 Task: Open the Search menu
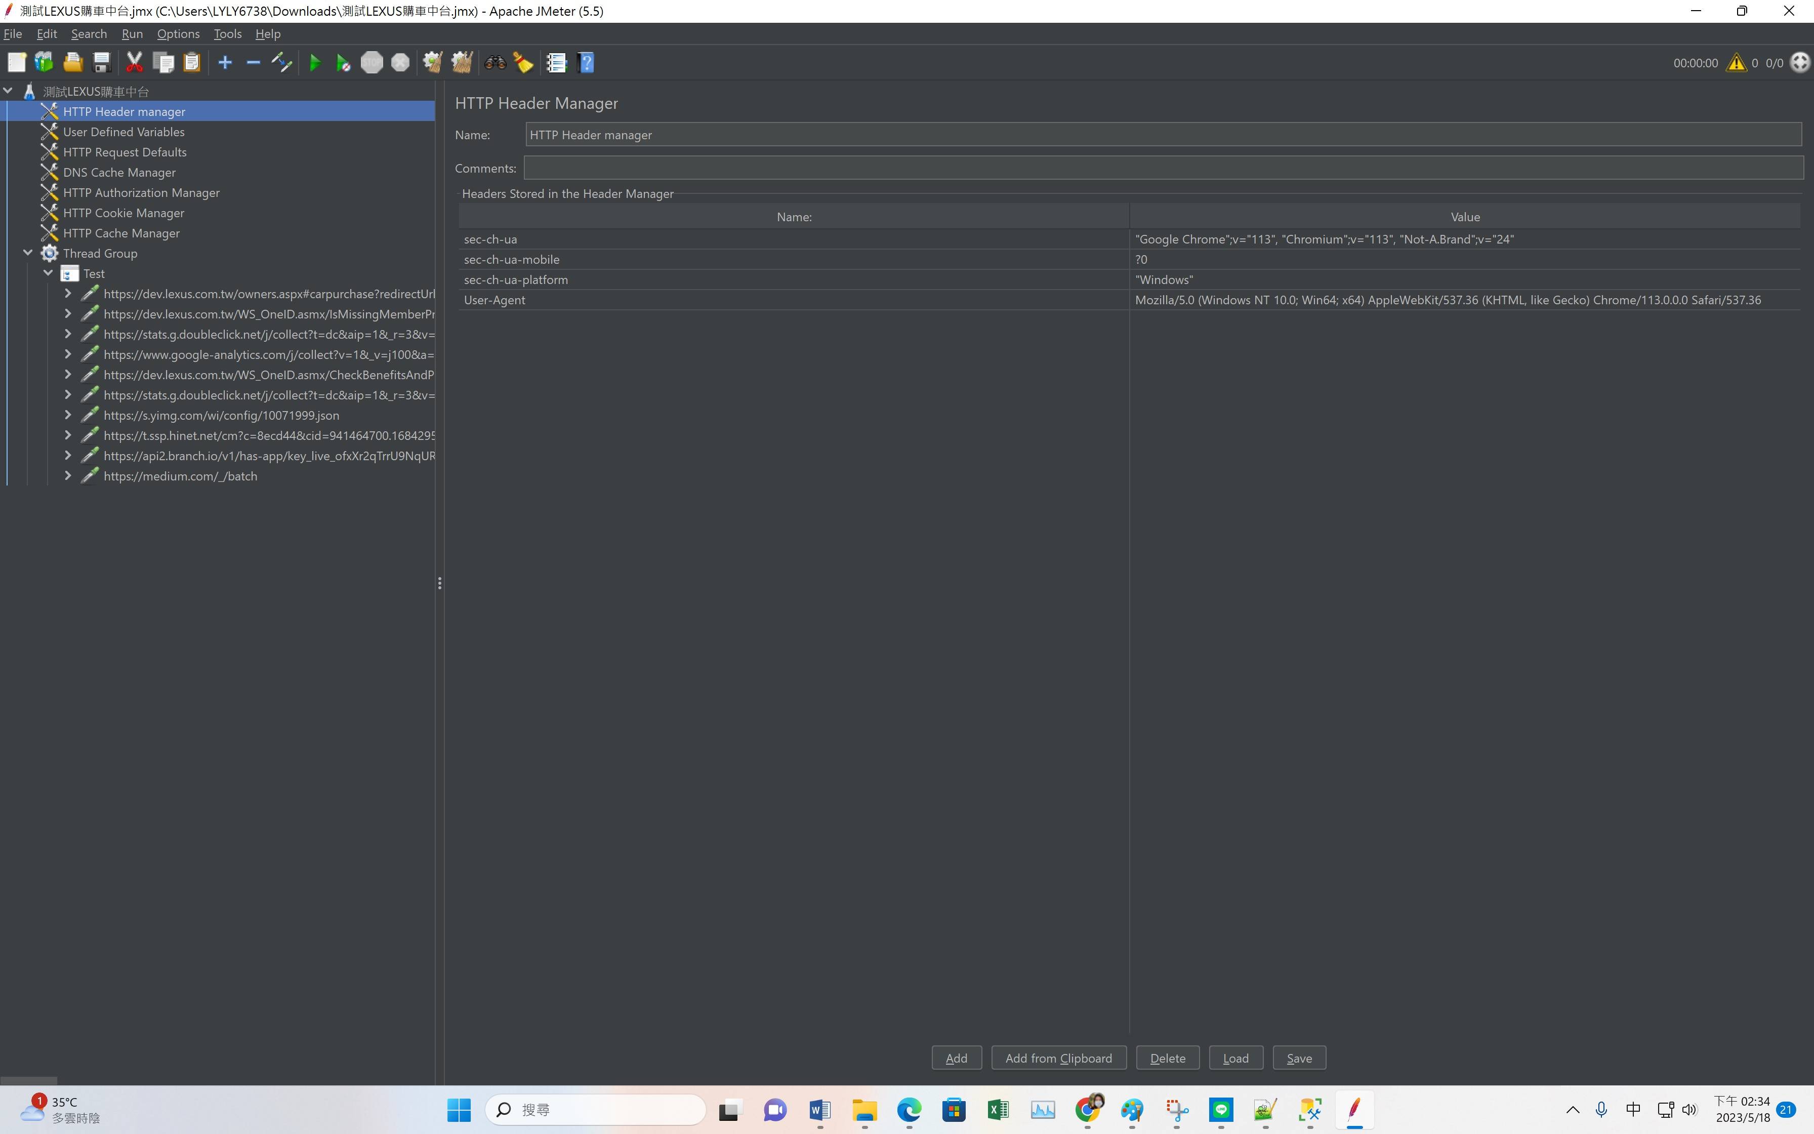[89, 34]
